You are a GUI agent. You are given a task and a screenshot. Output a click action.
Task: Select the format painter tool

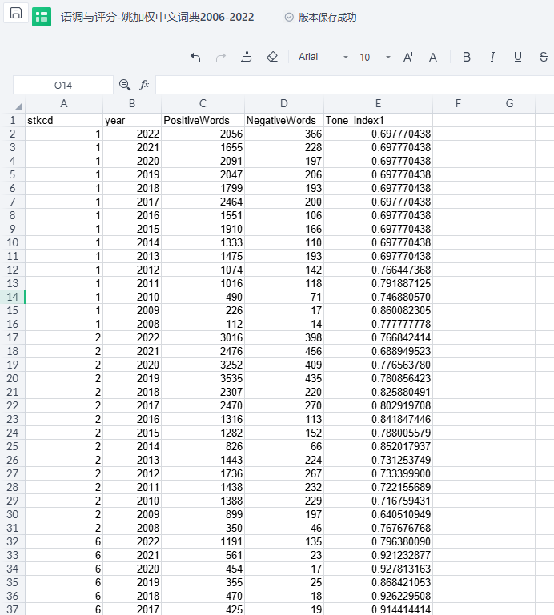[247, 57]
